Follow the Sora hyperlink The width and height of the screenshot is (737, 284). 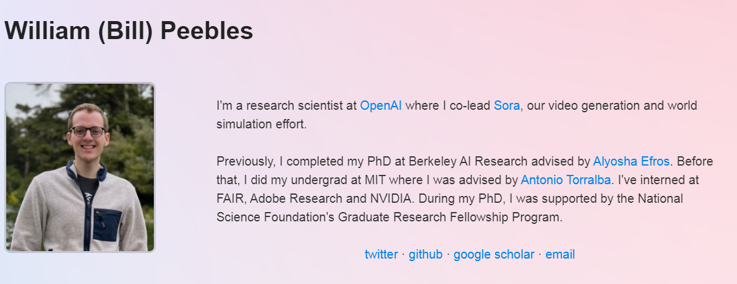[506, 105]
